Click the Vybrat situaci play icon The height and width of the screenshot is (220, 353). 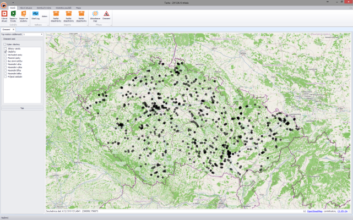tap(4, 14)
